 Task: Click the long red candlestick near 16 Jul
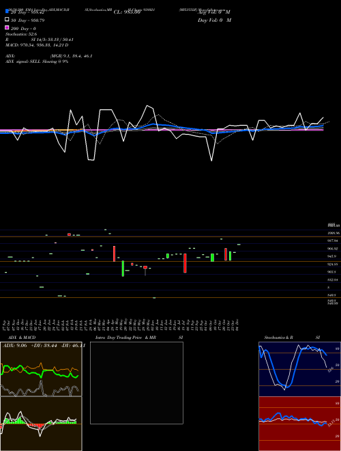185,263
